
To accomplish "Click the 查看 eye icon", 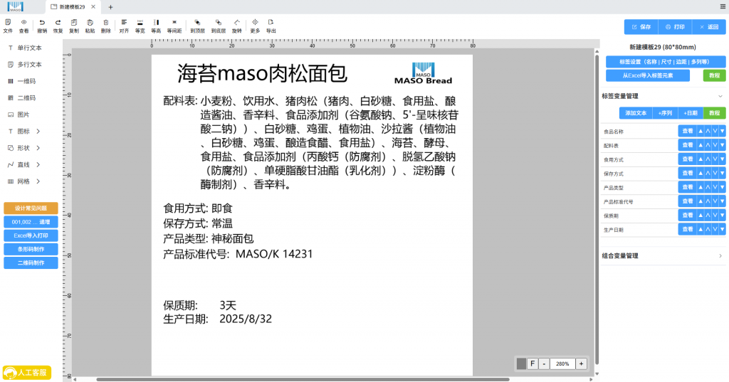I will pos(23,26).
